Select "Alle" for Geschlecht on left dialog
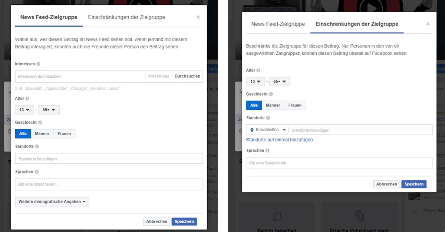The width and height of the screenshot is (445, 232). click(23, 133)
